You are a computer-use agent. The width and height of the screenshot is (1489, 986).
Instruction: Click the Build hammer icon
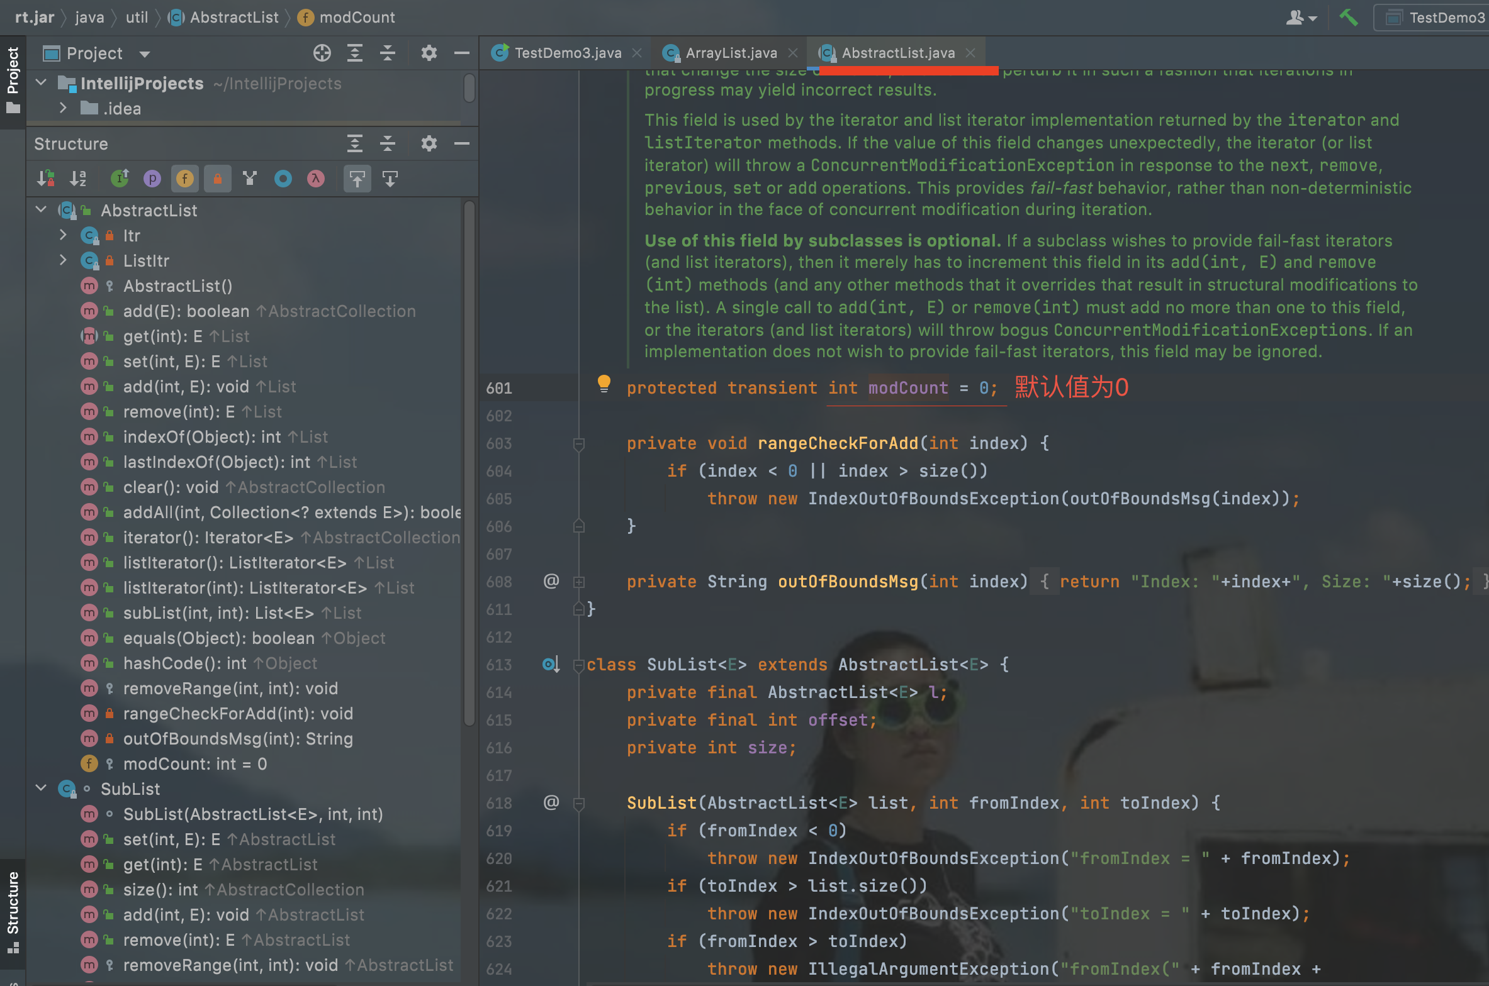(x=1349, y=17)
